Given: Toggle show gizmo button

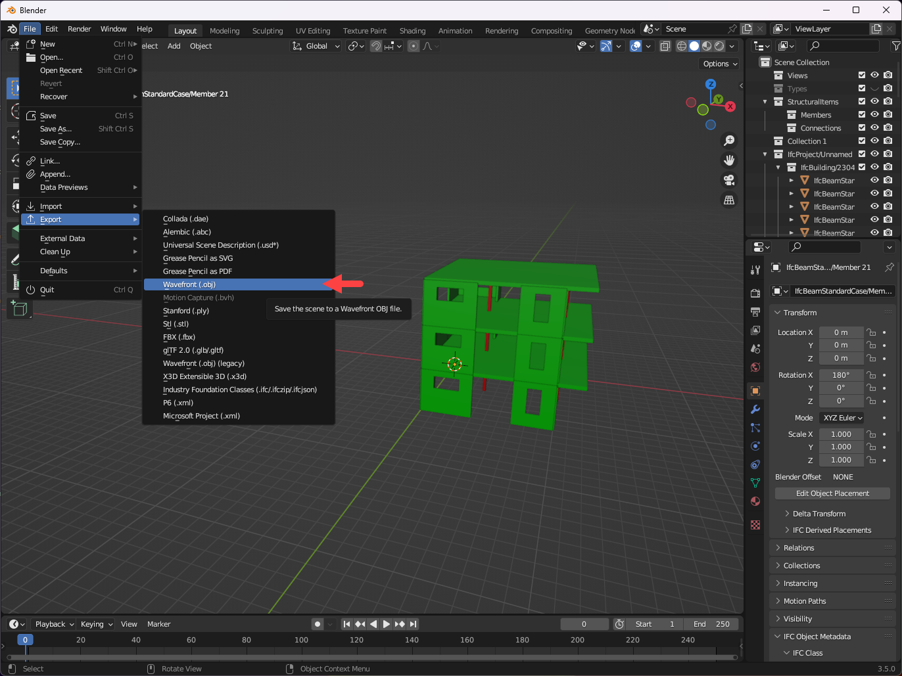Looking at the screenshot, I should tap(606, 46).
